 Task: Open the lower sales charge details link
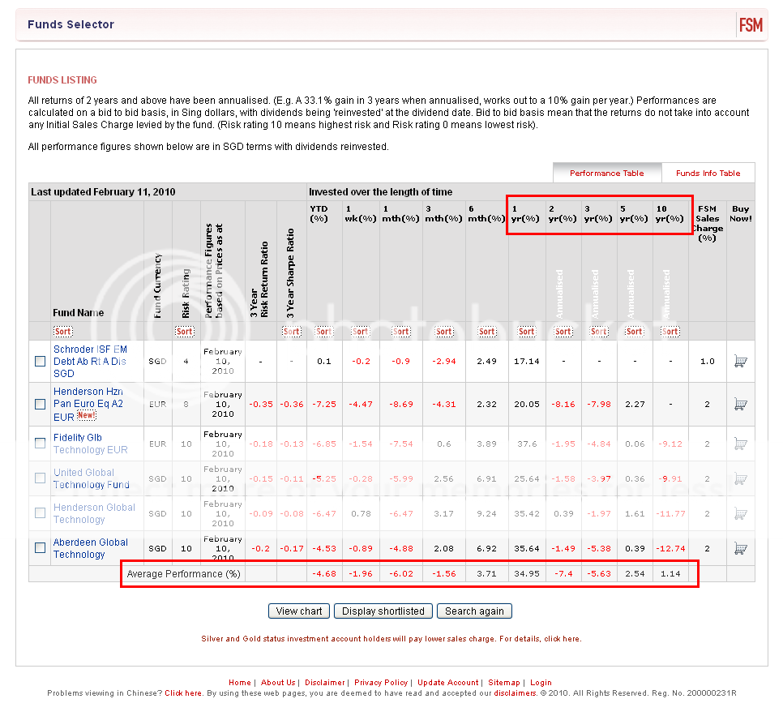[562, 639]
